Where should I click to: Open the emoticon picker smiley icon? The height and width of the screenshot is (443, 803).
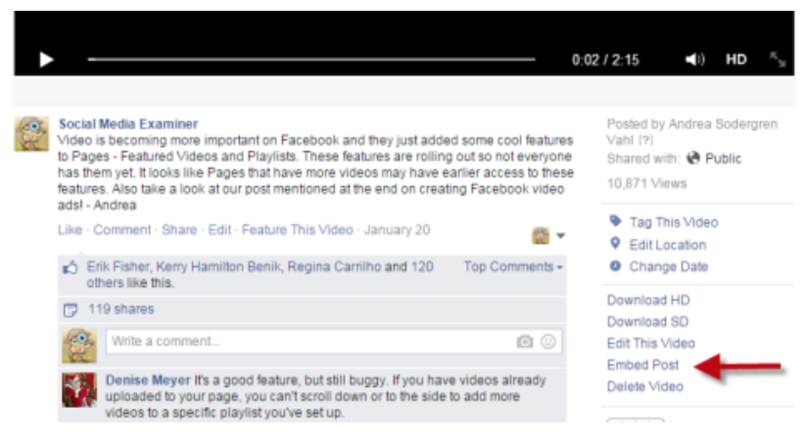coord(548,341)
